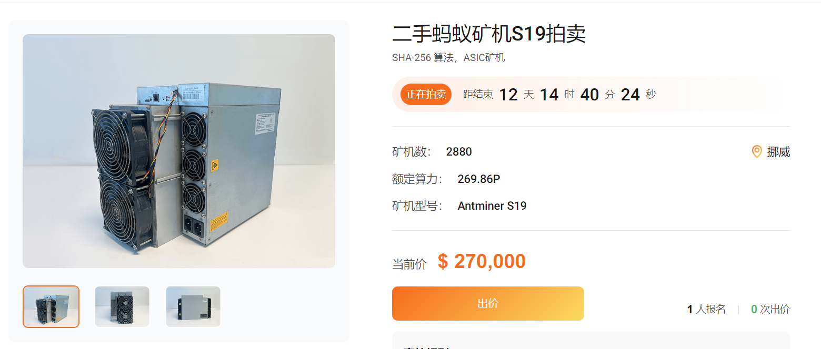
Task: Click the orange 出价 bid button
Action: pos(488,303)
